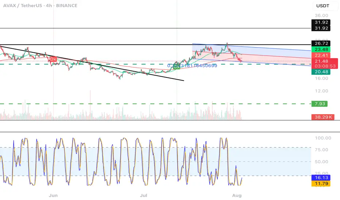Click the orange 11.79 stochastic value label
The width and height of the screenshot is (340, 200).
321,184
